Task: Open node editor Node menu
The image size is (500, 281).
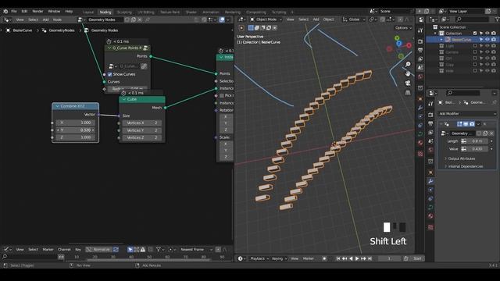Action: pos(57,20)
